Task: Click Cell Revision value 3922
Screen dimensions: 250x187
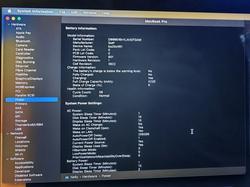Action: (112, 64)
